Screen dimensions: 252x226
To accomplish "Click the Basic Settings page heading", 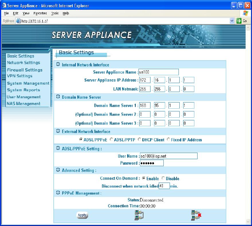I will pos(76,52).
